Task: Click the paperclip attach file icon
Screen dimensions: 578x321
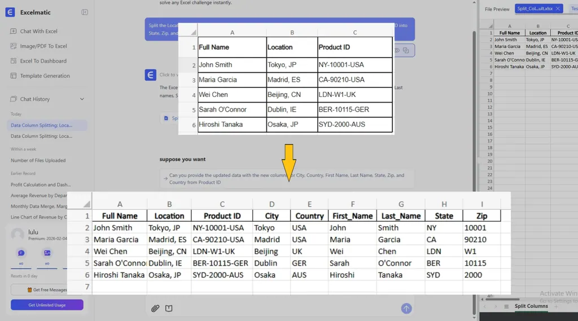Action: [155, 308]
